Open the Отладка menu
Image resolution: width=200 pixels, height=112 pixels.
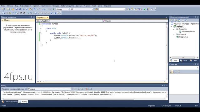pyautogui.click(x=56, y=6)
